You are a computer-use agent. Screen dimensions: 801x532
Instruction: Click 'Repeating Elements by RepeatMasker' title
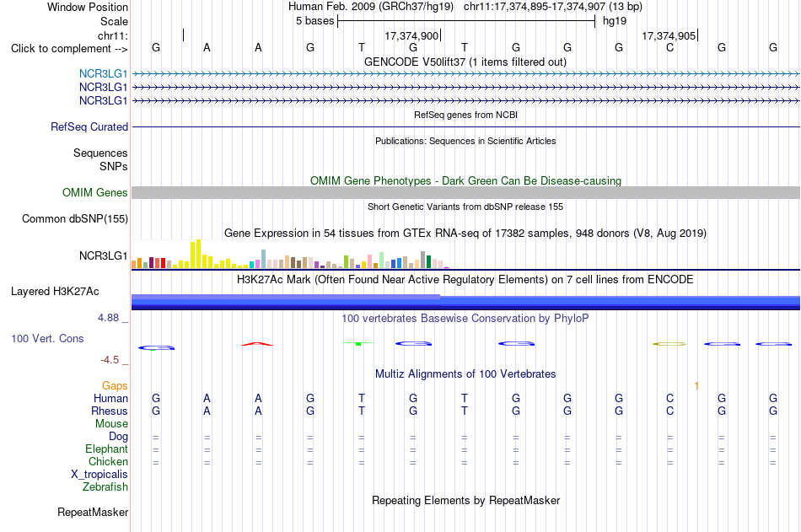466,500
